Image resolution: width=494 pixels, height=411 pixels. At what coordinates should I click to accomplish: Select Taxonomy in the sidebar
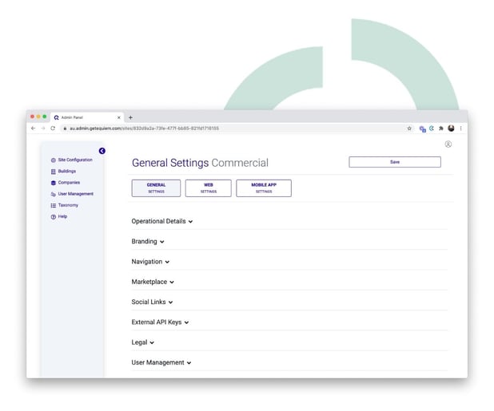68,205
